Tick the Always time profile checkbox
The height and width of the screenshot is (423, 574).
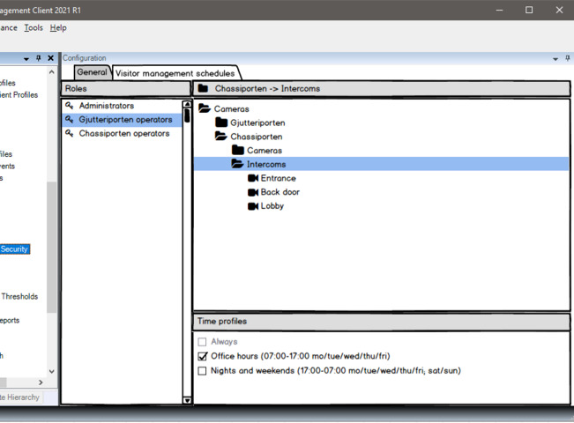point(203,341)
